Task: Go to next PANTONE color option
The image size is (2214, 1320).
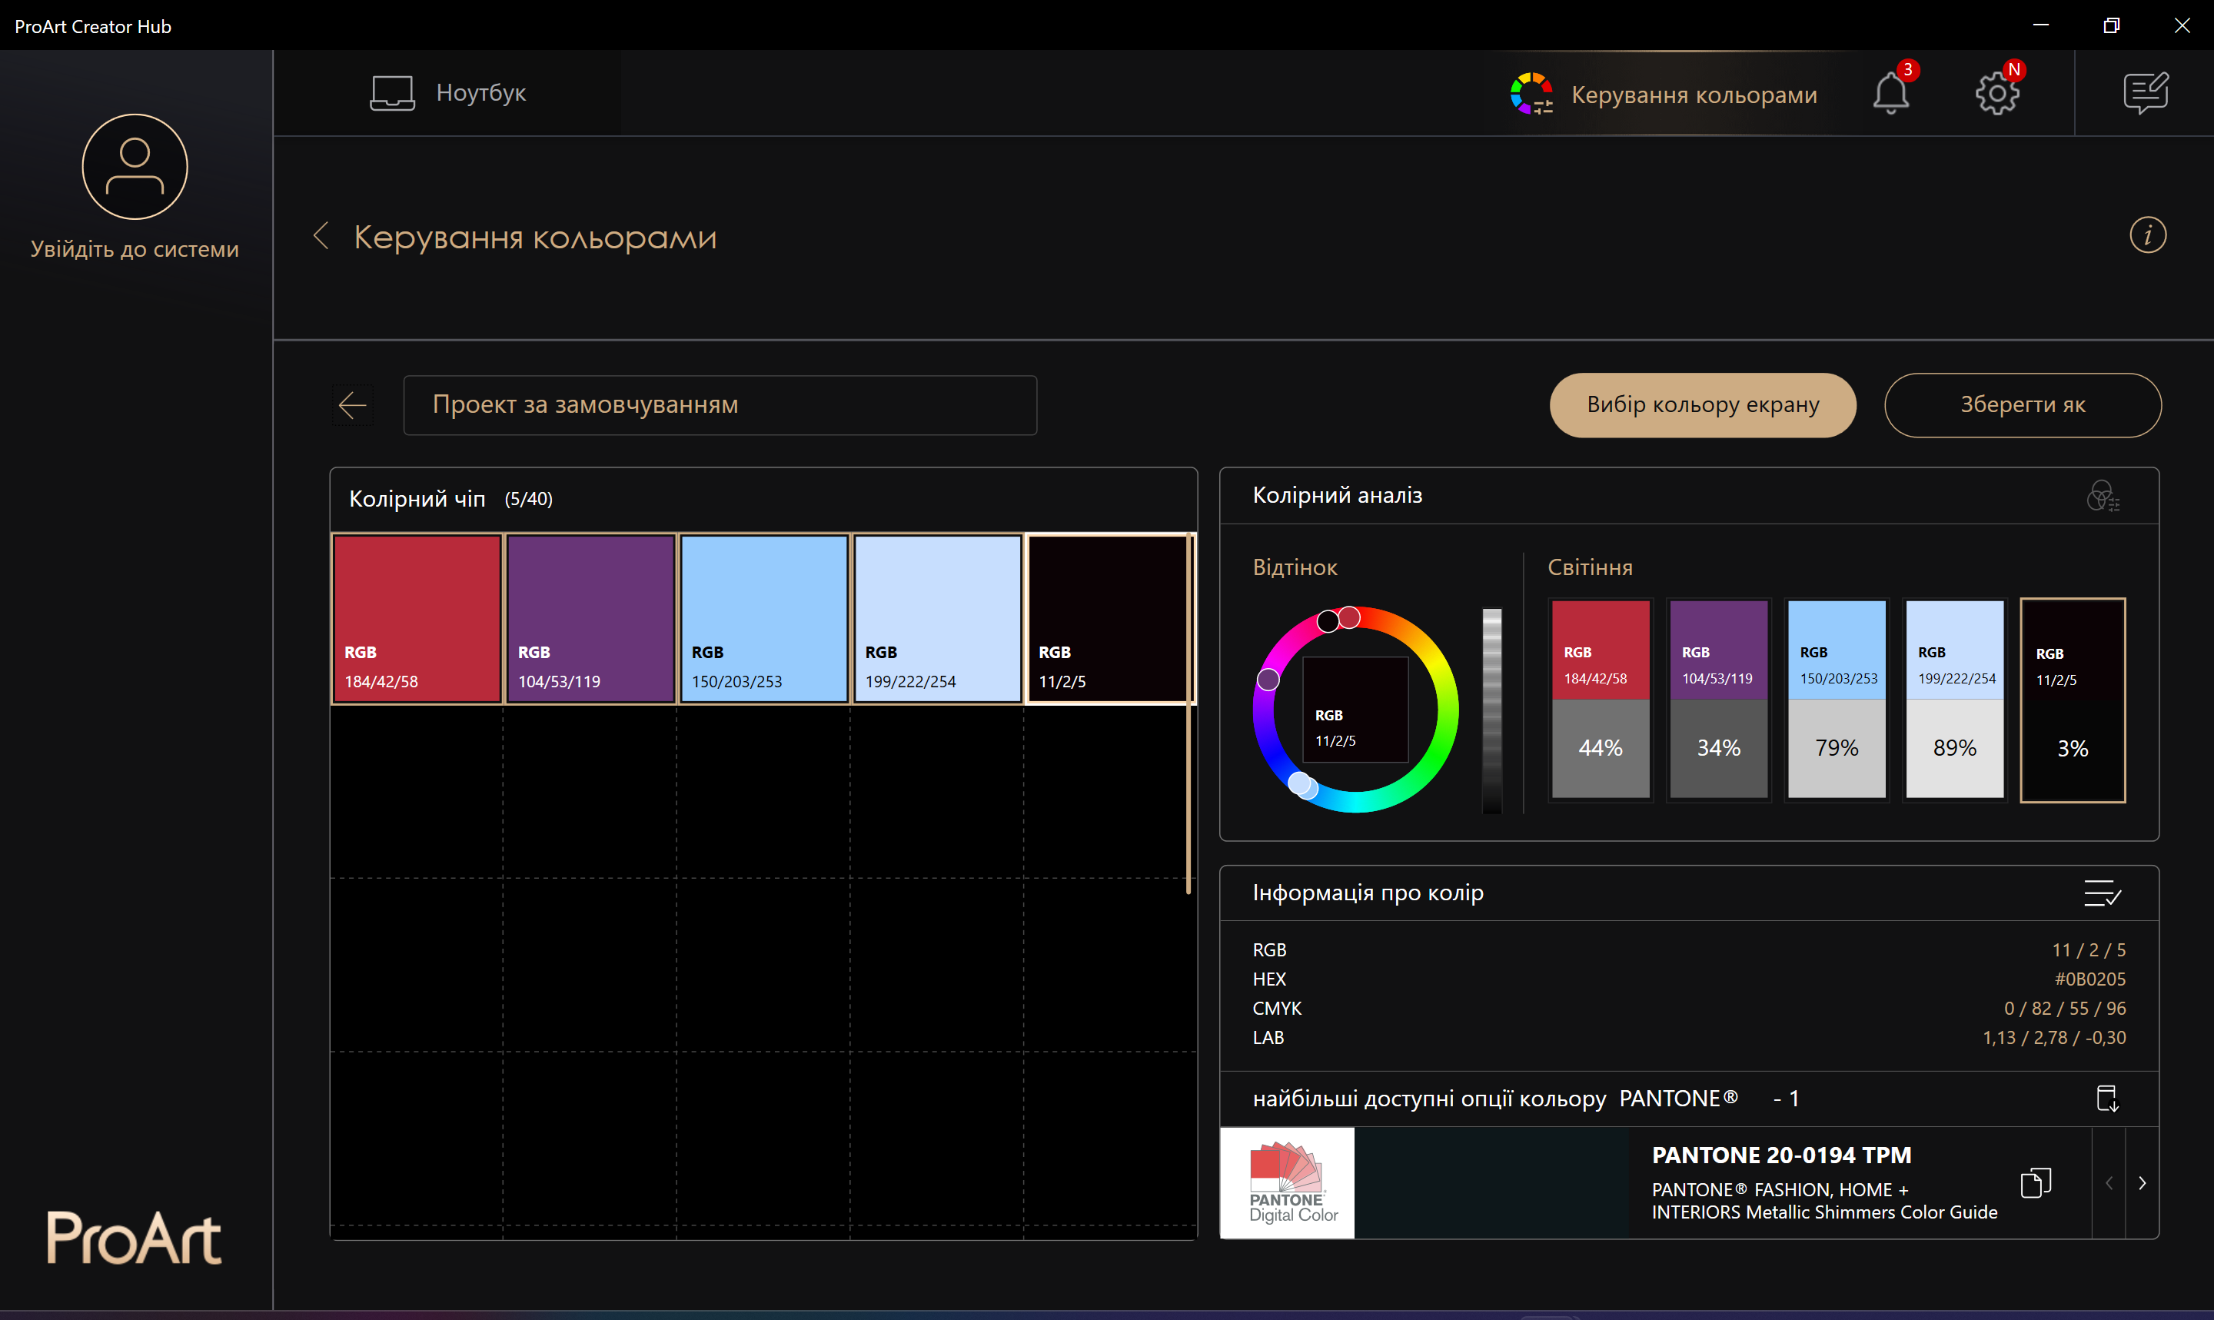Action: (2142, 1183)
